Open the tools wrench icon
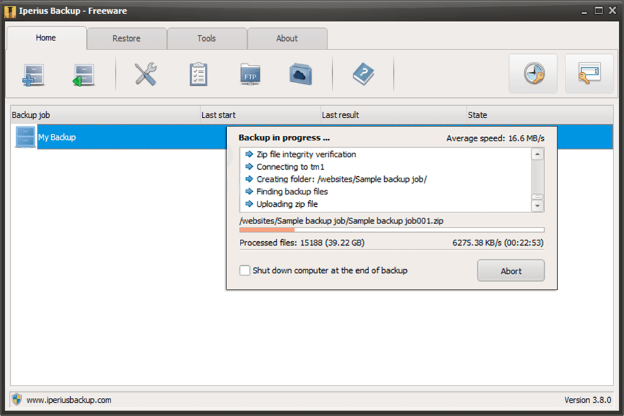This screenshot has height=416, width=624. coord(146,73)
